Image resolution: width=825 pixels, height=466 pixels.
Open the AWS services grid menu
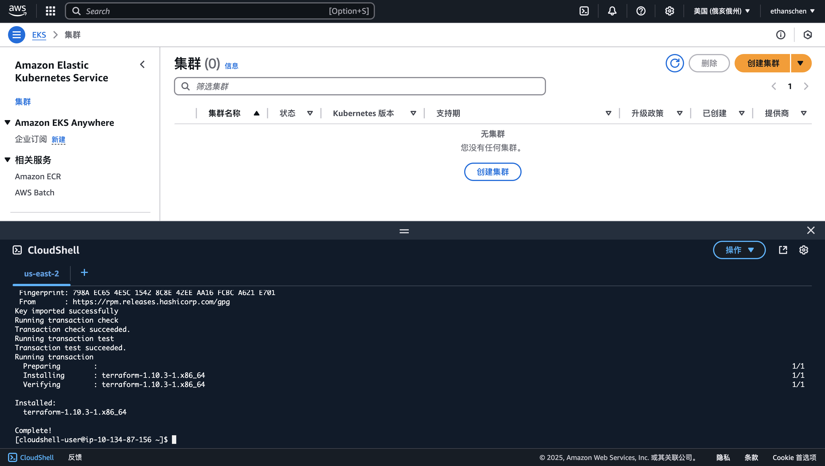pyautogui.click(x=50, y=11)
